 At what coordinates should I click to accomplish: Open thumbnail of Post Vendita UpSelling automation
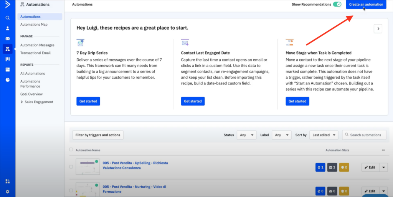[88, 166]
